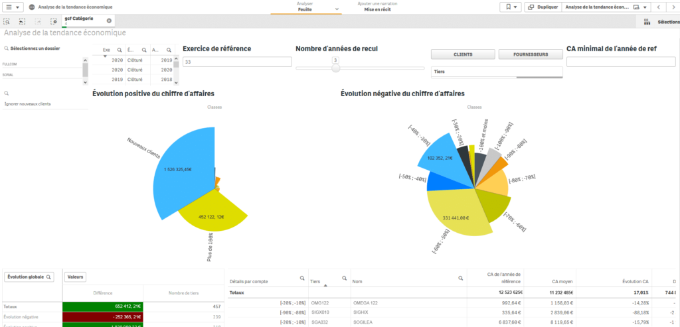The height and width of the screenshot is (327, 680).
Task: Remove the gcf Catégorie selection
Action: click(x=109, y=21)
